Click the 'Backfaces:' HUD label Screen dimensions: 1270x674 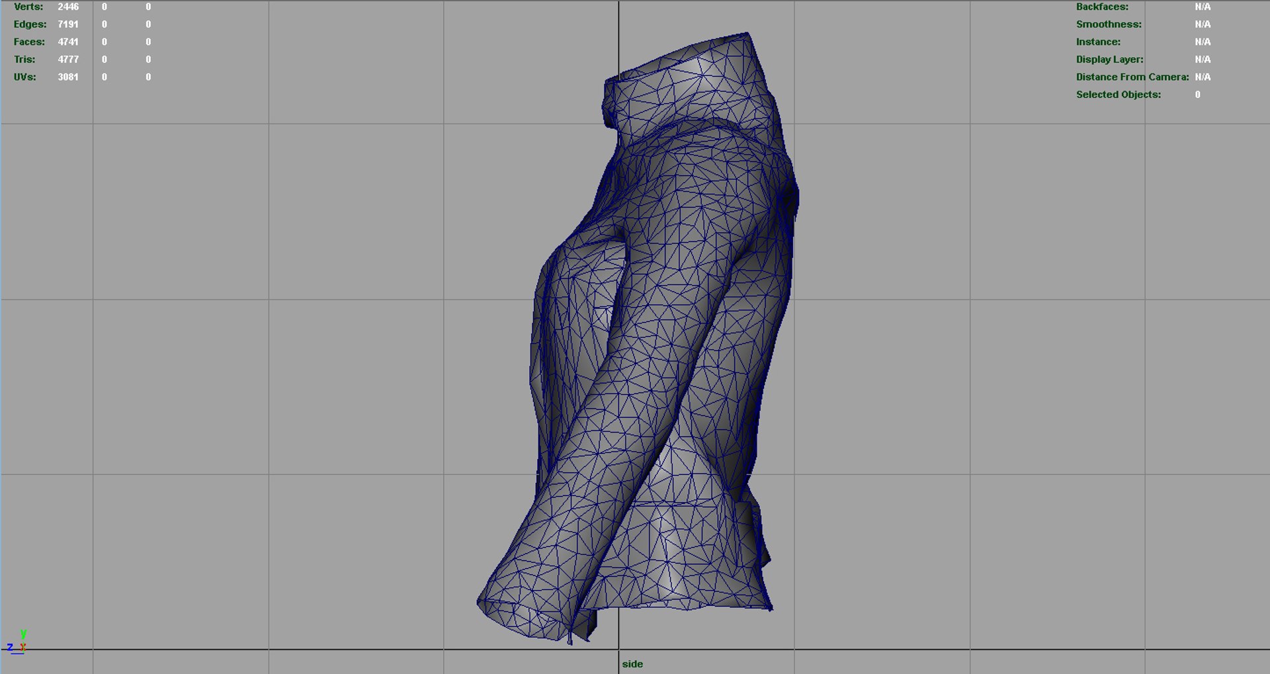pos(1102,7)
